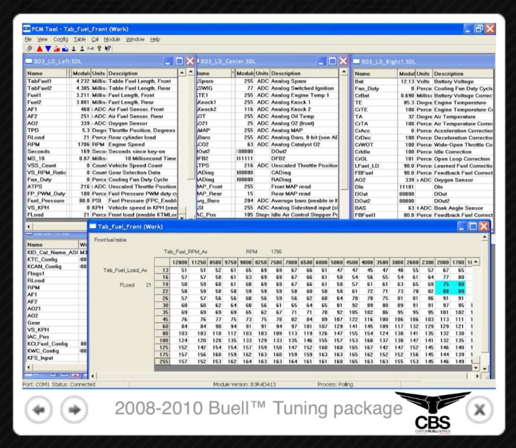The height and width of the screenshot is (448, 516).
Task: Click the blue down-triangle toolbar icon
Action: (x=48, y=49)
